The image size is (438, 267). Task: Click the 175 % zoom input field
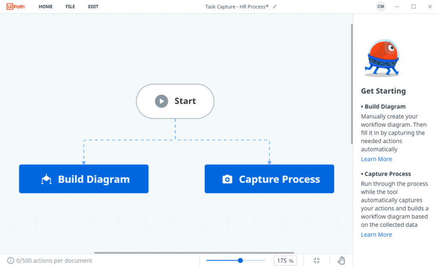click(285, 261)
